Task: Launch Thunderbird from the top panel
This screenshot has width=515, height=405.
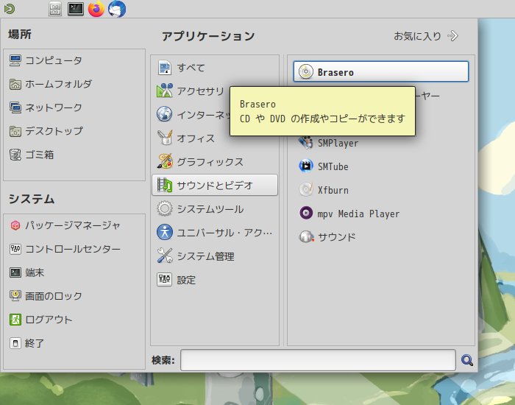Action: pyautogui.click(x=117, y=9)
